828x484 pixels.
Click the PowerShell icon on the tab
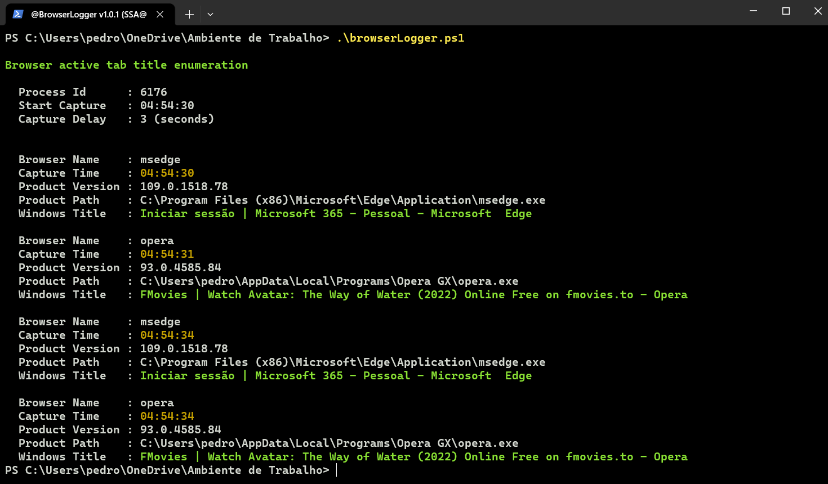point(17,14)
